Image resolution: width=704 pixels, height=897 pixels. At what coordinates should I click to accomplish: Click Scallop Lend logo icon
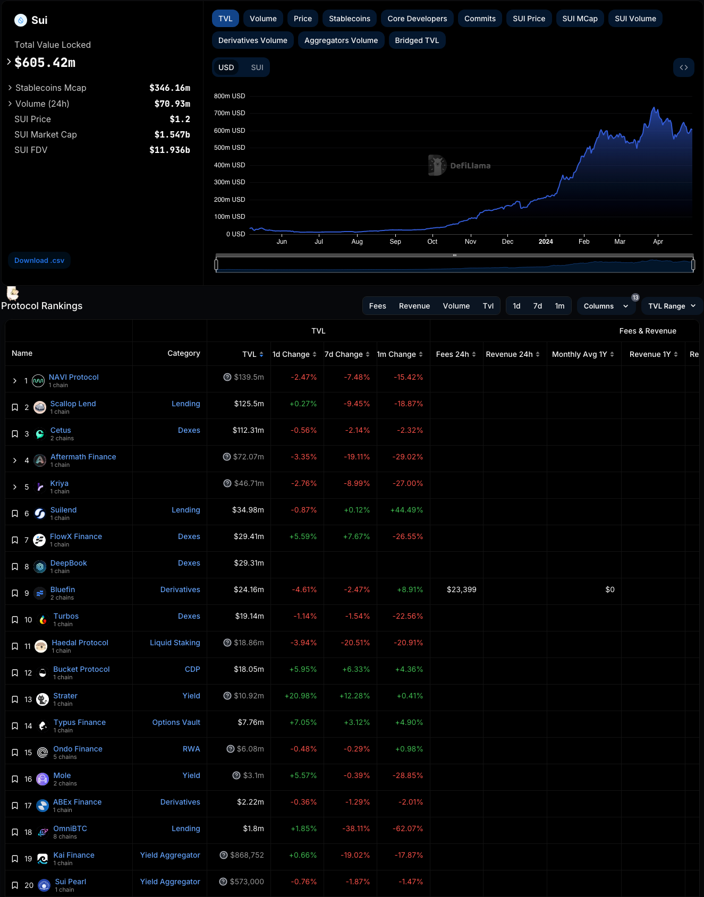point(40,407)
